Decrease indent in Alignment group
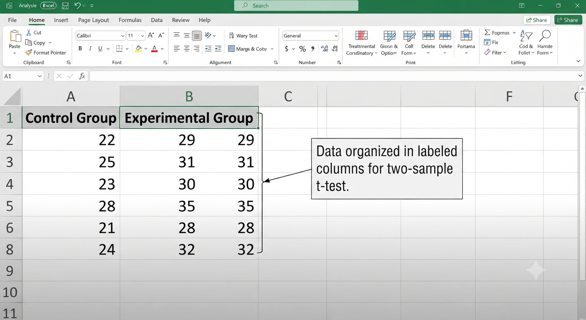This screenshot has height=320, width=586. pos(208,49)
